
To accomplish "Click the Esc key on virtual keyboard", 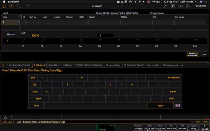I will pyautogui.click(x=33, y=78).
